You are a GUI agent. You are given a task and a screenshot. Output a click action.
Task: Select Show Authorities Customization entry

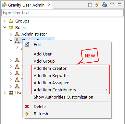63,97
